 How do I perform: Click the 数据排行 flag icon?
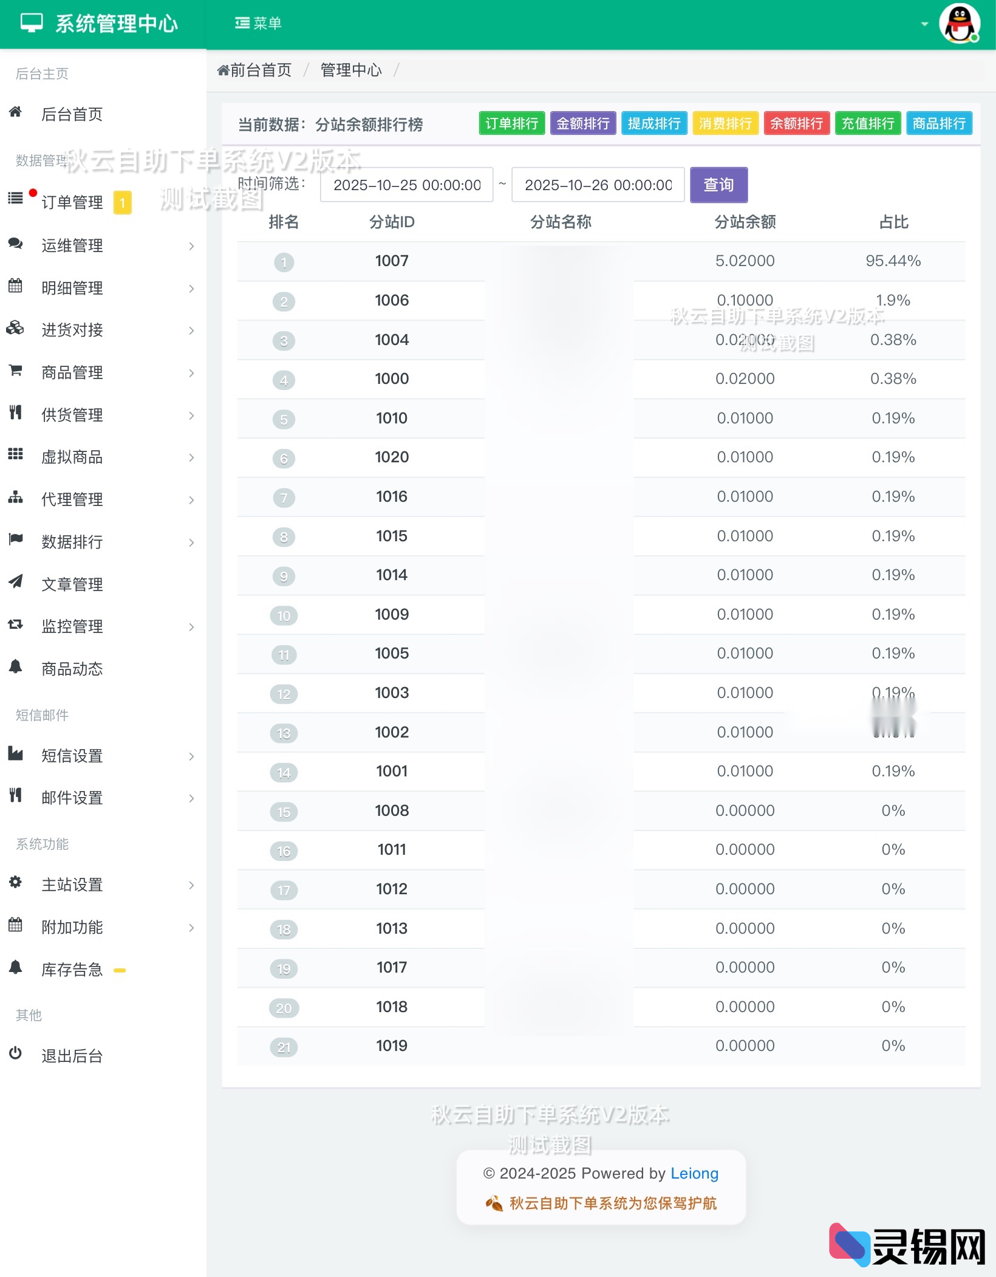pyautogui.click(x=15, y=542)
